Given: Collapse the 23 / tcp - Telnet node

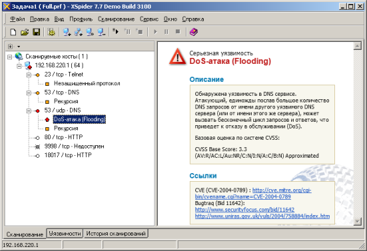Looking at the screenshot, I should click(x=29, y=75).
